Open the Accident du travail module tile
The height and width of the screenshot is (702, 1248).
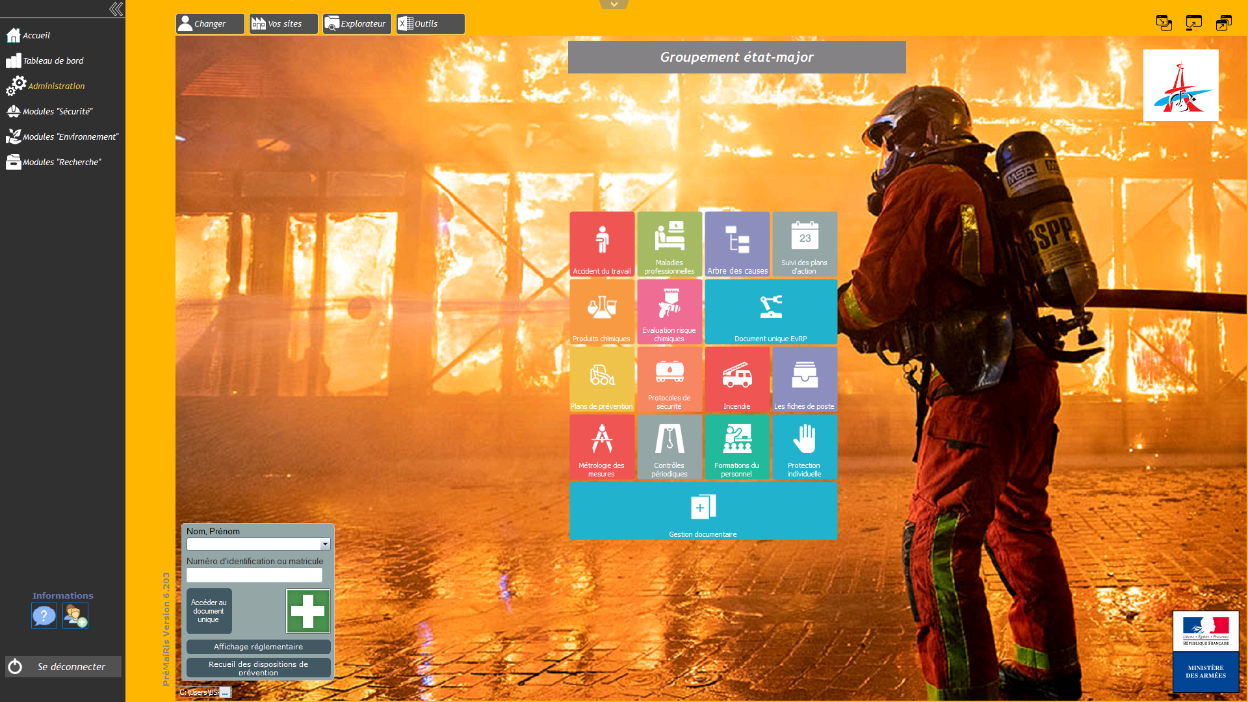[602, 244]
